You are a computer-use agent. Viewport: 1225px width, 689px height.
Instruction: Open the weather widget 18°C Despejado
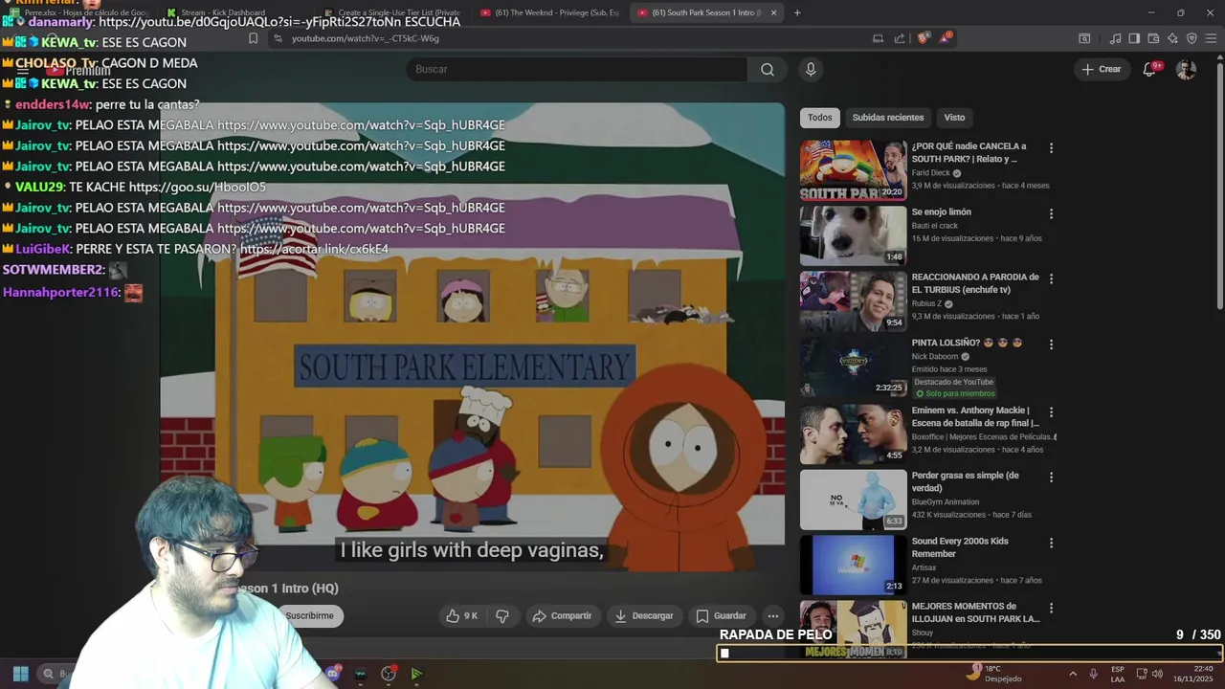pos(995,674)
